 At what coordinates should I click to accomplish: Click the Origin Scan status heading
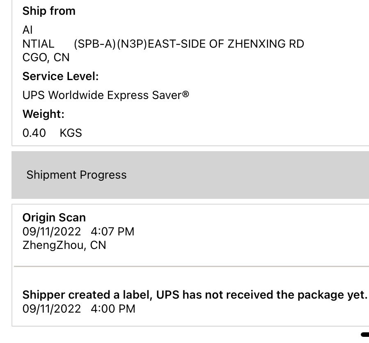tap(54, 218)
